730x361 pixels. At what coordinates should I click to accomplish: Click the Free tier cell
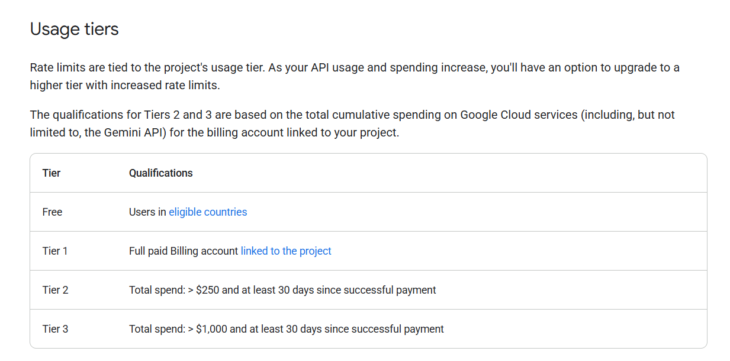point(52,212)
